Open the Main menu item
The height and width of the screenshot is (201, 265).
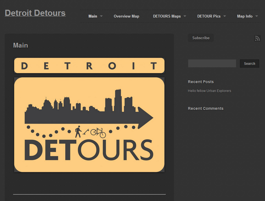point(93,16)
